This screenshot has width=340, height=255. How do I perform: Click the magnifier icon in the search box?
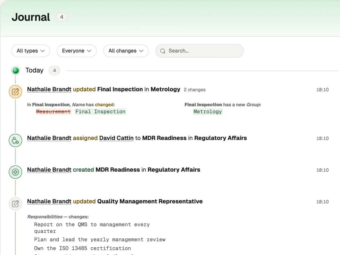pos(163,51)
